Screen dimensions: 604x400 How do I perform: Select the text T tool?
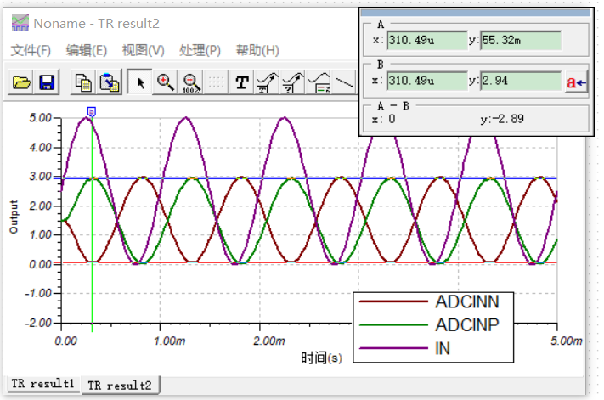click(242, 82)
